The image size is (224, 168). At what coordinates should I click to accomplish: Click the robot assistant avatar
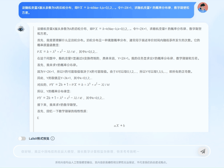pos(20,29)
